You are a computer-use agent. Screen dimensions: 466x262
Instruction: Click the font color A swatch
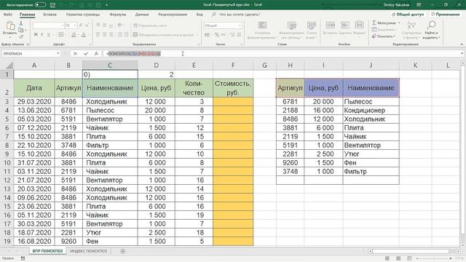point(84,35)
